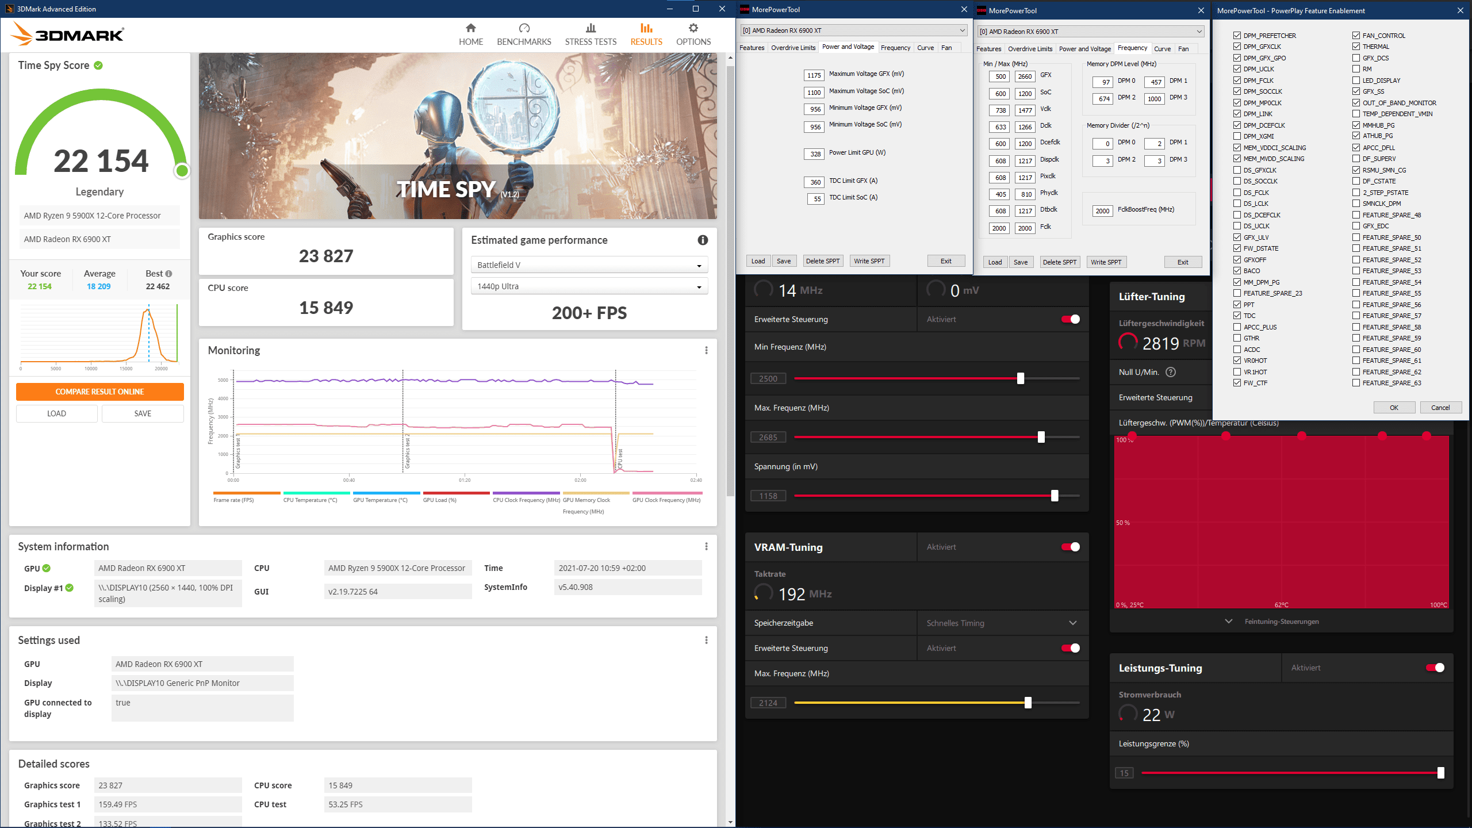Open System information three-dot menu
Viewport: 1472px width, 828px height.
[x=706, y=546]
